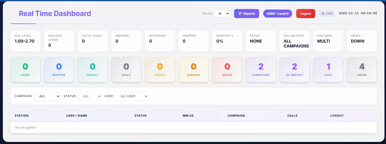
Task: Open the STATUS filter dropdown
Action: (x=90, y=96)
